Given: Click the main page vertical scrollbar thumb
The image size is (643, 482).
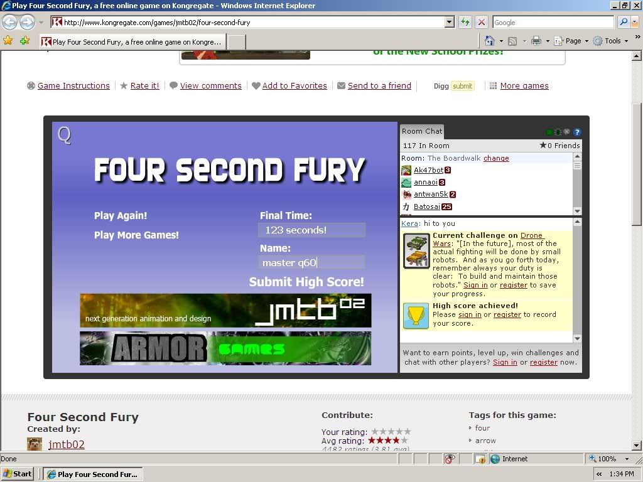Looking at the screenshot, I should coord(637,163).
